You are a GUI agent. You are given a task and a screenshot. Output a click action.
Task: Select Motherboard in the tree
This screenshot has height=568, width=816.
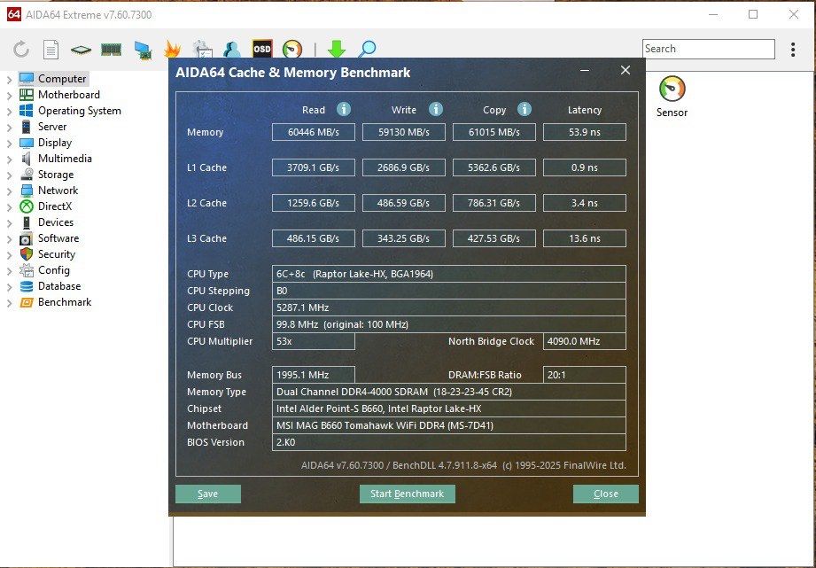pyautogui.click(x=69, y=95)
